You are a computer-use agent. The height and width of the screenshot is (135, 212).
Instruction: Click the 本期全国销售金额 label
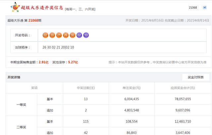tap(24, 62)
